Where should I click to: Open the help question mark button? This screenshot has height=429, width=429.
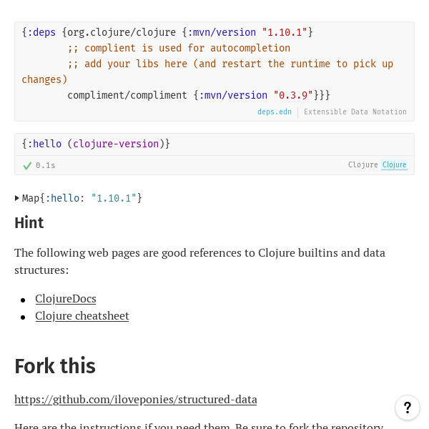tap(408, 408)
